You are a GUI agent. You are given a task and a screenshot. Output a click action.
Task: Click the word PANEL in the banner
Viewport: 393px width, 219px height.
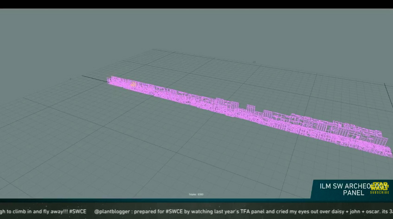pos(354,193)
